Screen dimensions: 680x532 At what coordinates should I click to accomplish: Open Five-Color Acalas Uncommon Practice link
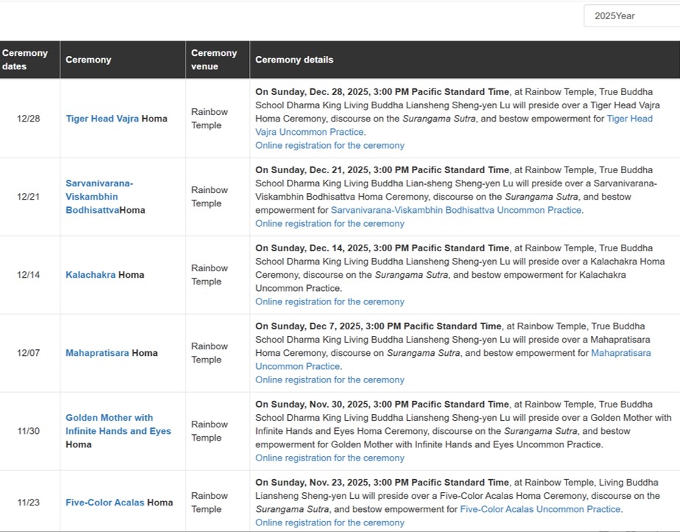click(x=540, y=509)
